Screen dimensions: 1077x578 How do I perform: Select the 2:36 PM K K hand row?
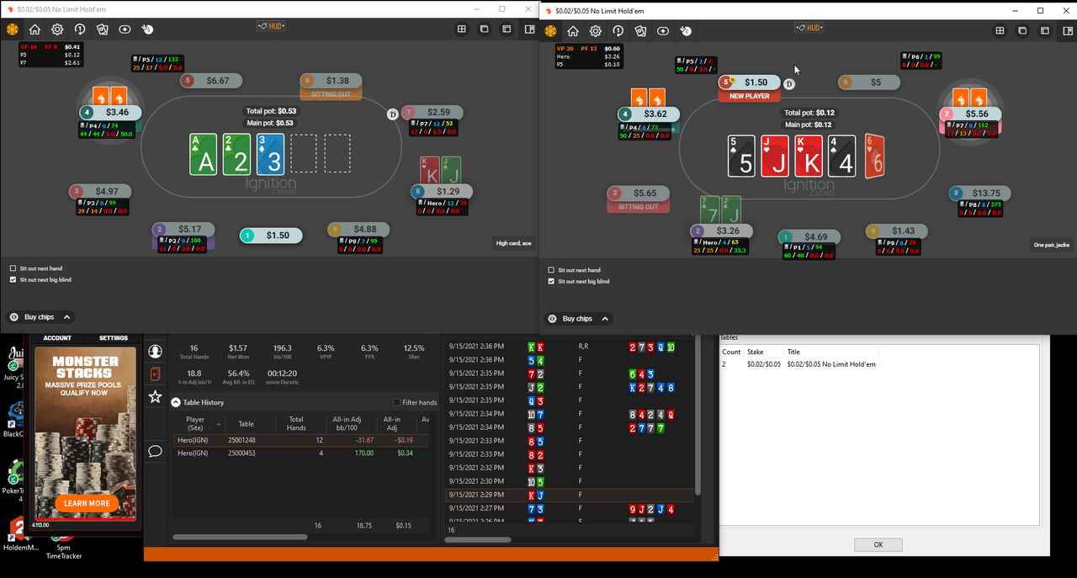570,347
